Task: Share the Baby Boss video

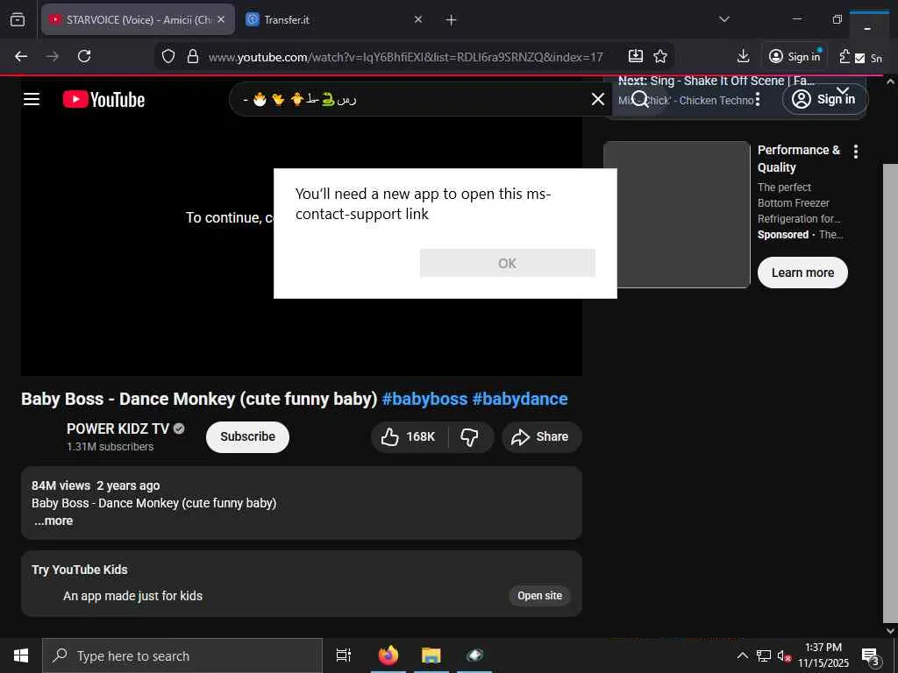Action: (542, 437)
